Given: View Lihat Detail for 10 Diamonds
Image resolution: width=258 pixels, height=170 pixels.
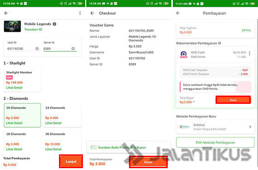Looking at the screenshot, I should [x=14, y=123].
